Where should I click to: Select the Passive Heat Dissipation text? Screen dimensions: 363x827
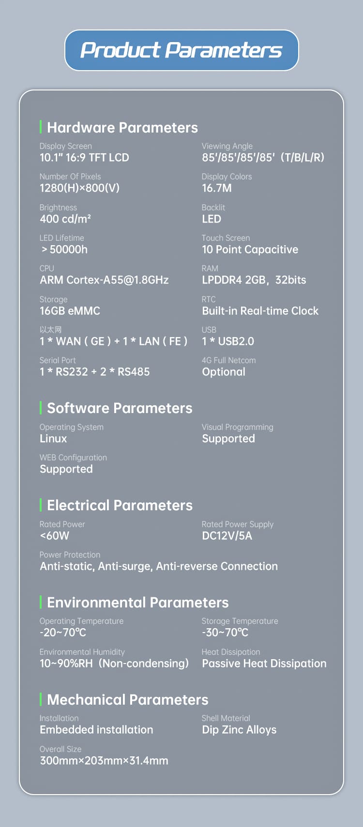[x=264, y=664]
